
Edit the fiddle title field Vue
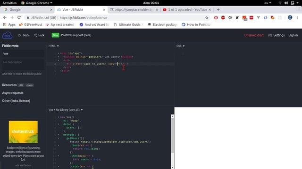pos(23,54)
